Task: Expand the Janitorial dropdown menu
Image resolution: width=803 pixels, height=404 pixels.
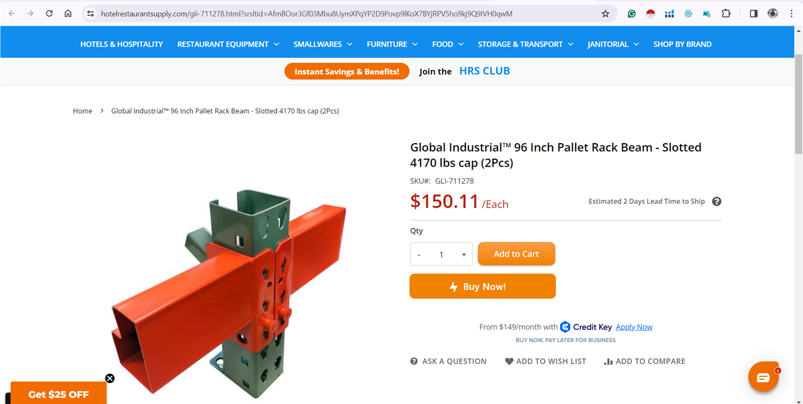Action: (x=613, y=44)
